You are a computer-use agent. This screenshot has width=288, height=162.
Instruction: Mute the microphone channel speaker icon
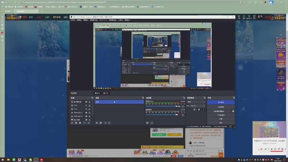[179, 106]
